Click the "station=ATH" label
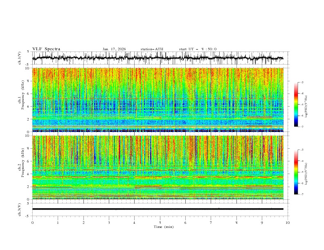Viewport: 324px width, 250px height. pyautogui.click(x=152, y=49)
